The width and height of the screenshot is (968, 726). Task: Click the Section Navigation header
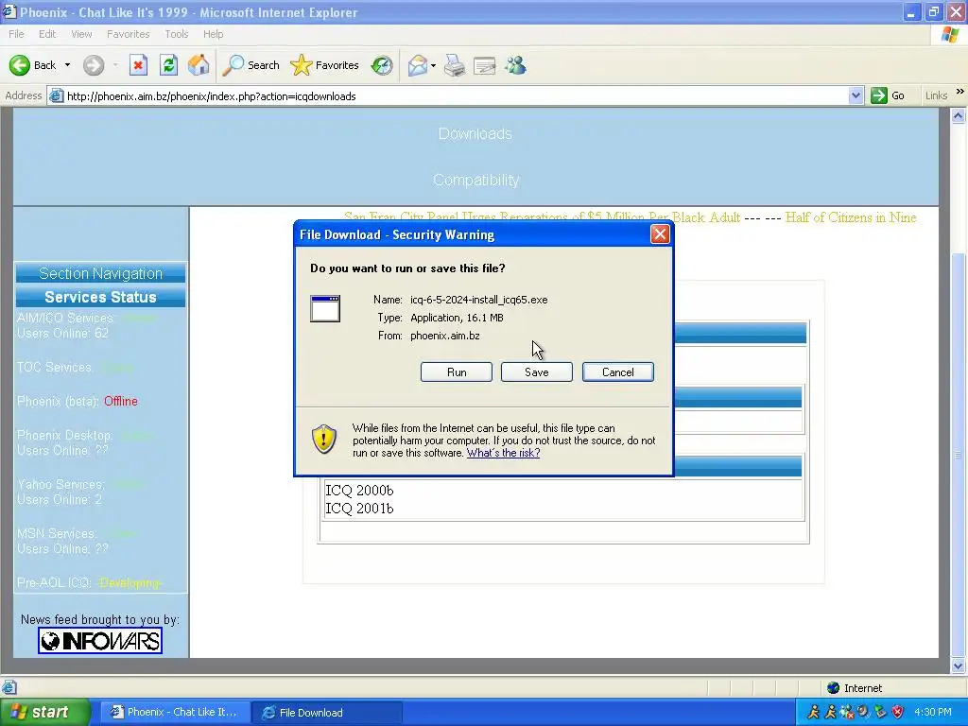click(100, 273)
